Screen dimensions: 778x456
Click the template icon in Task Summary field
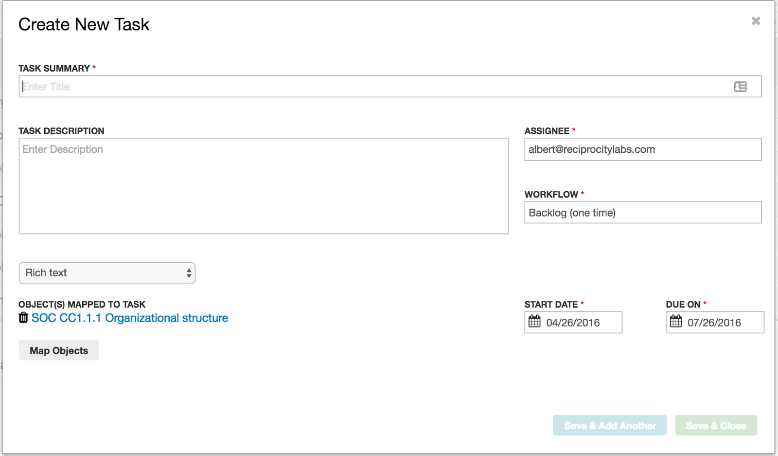[740, 87]
